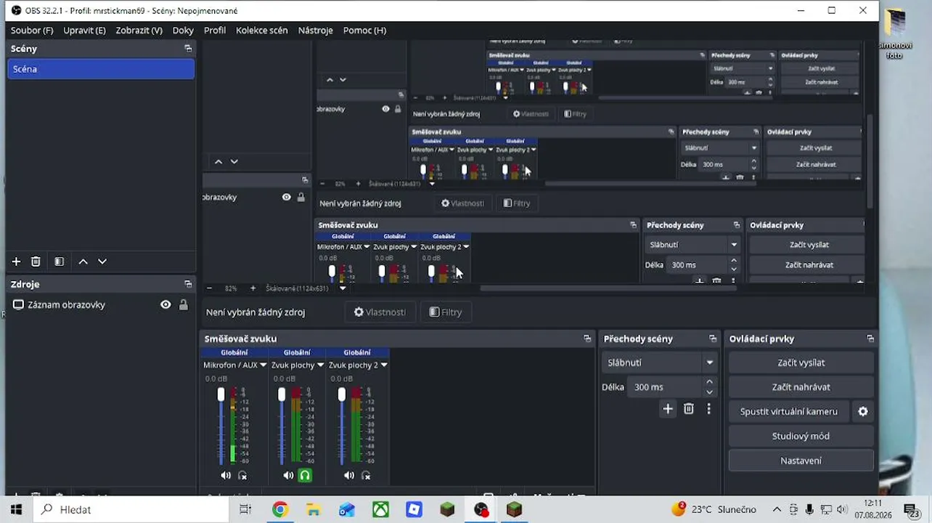
Task: Open virtual camera settings gear
Action: (x=863, y=411)
